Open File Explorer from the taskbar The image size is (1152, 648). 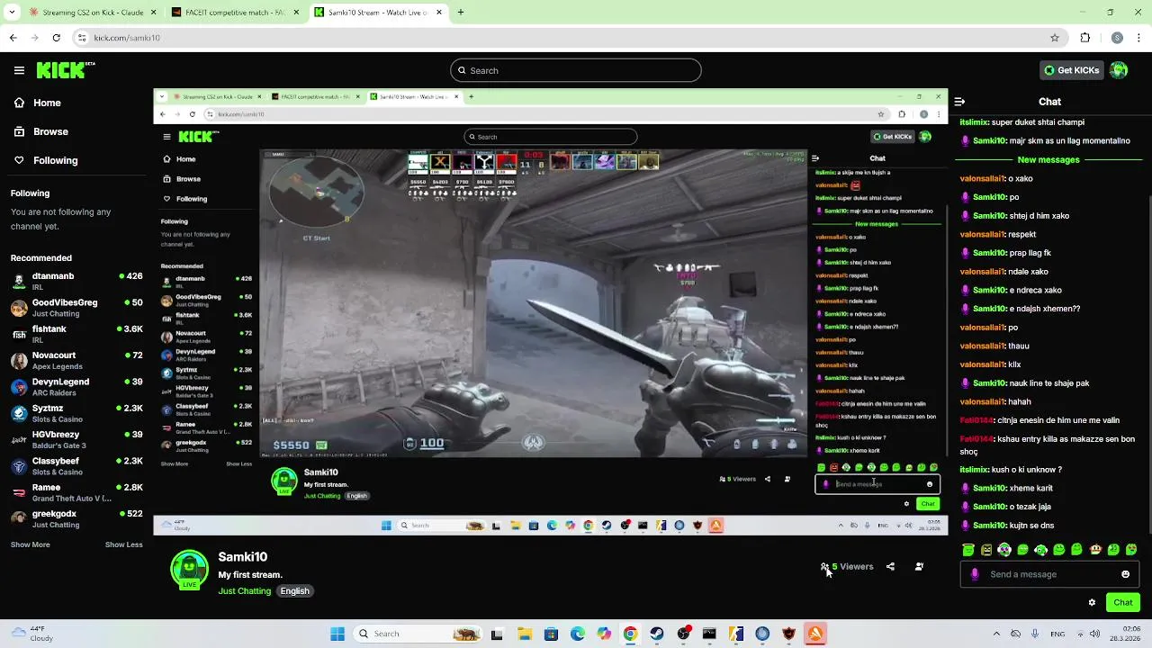(x=525, y=634)
